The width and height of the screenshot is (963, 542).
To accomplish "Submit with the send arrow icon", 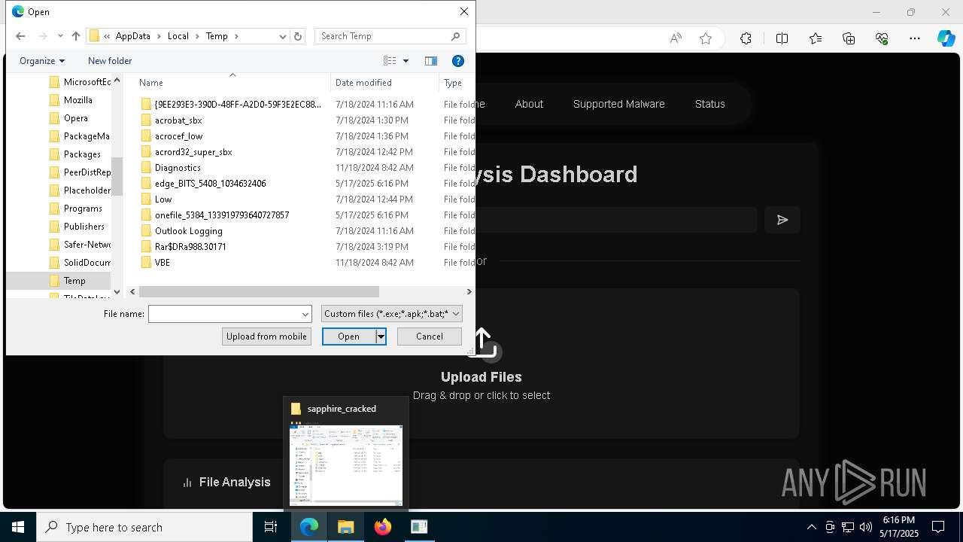I will (782, 220).
